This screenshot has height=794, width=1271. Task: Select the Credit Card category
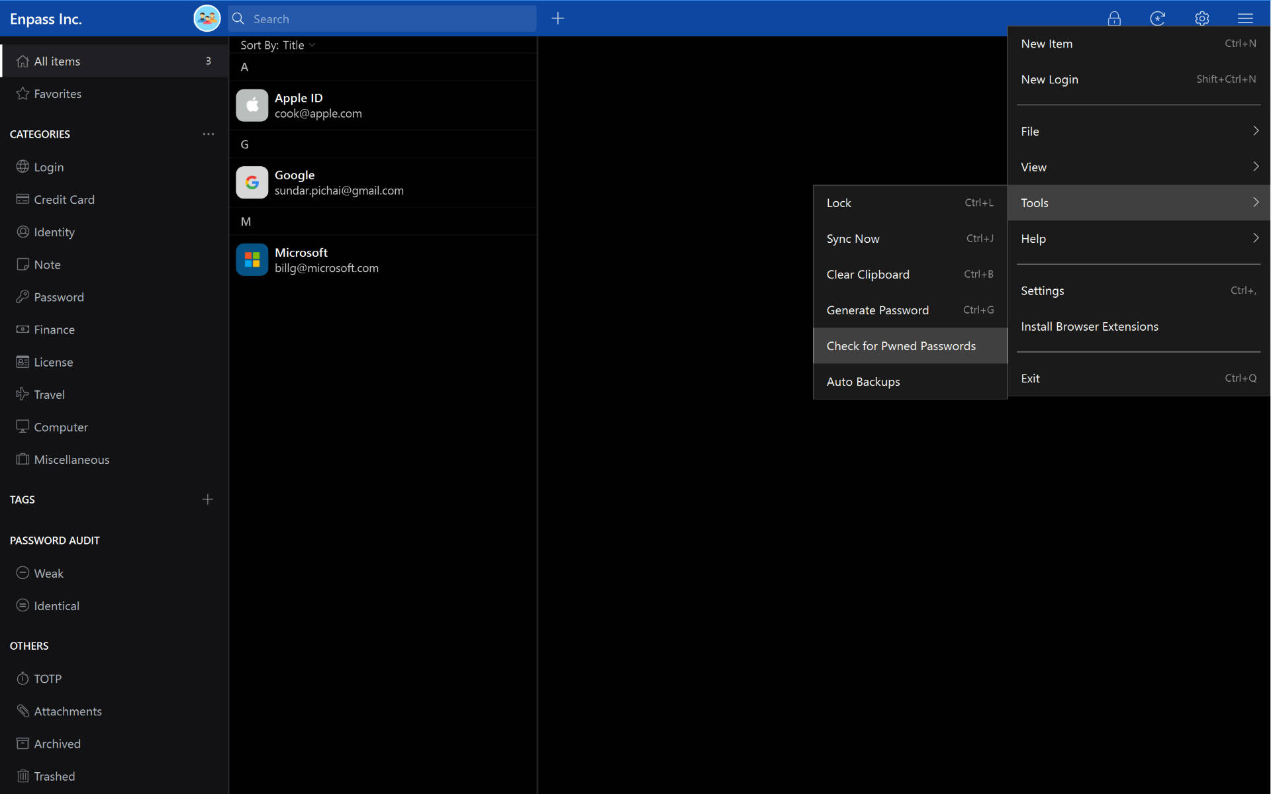64,199
